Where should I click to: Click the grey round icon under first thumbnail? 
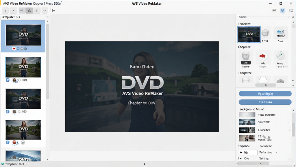coord(22,49)
